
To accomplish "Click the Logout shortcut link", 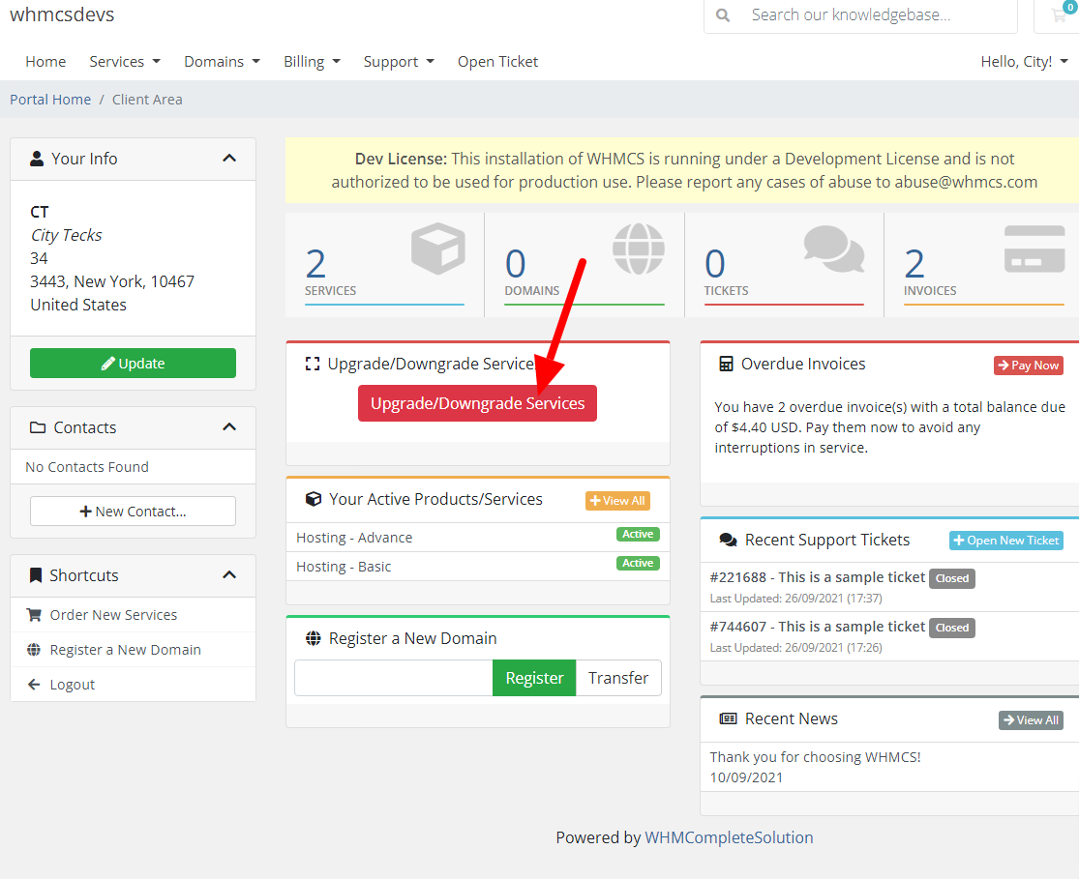I will 73,685.
